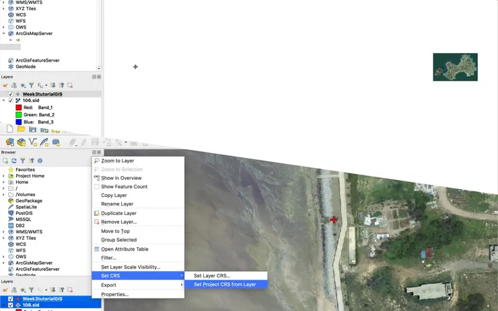Tick the Show Feature Count checkbox

[96, 187]
